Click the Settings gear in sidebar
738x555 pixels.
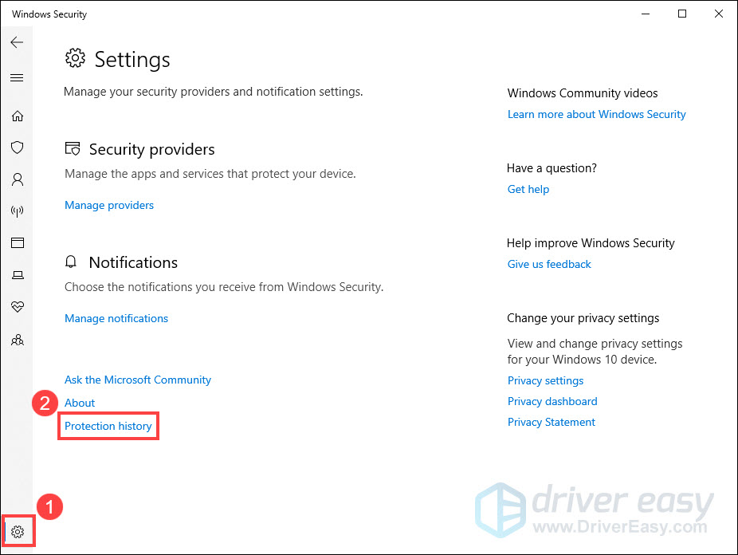18,532
